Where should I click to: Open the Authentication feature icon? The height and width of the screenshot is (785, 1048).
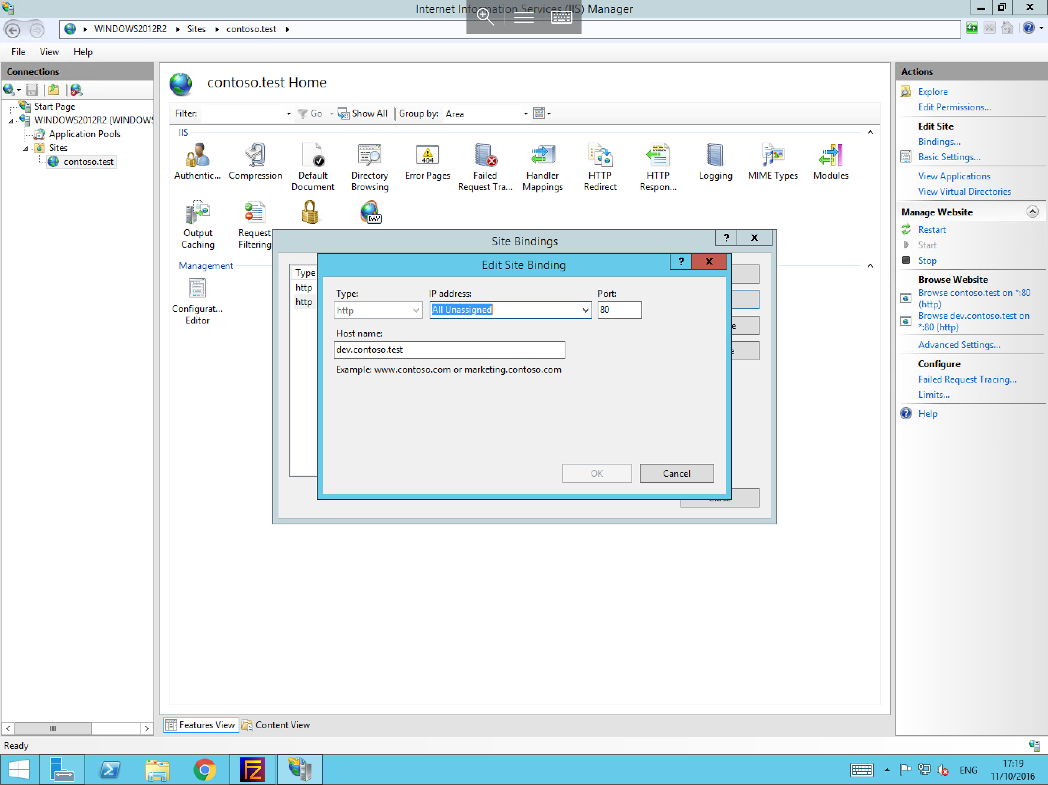pyautogui.click(x=197, y=162)
